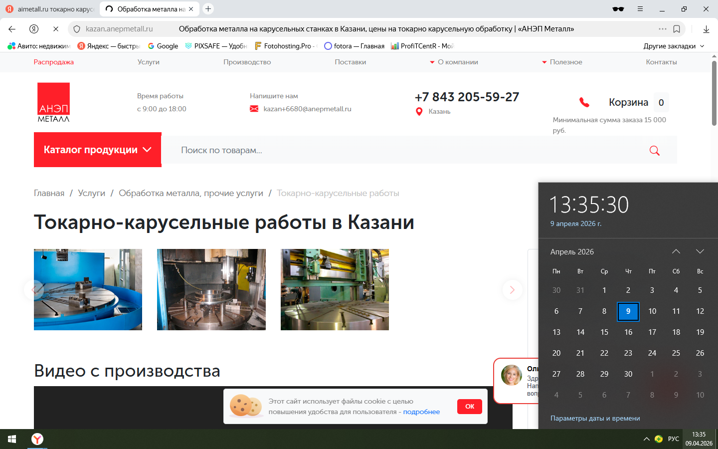718x449 pixels.
Task: Open site protection shield icon in address bar
Action: pos(77,29)
